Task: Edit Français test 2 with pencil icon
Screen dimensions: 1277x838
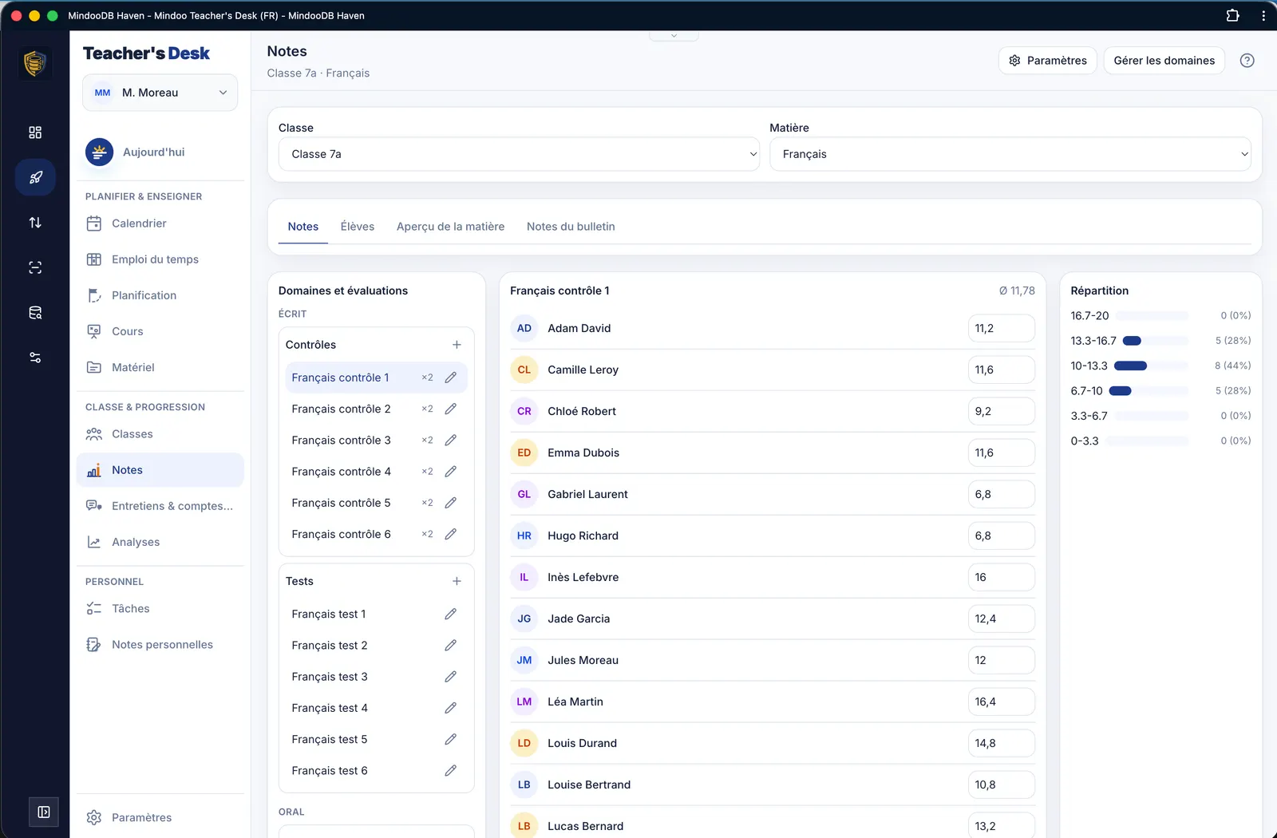Action: coord(451,645)
